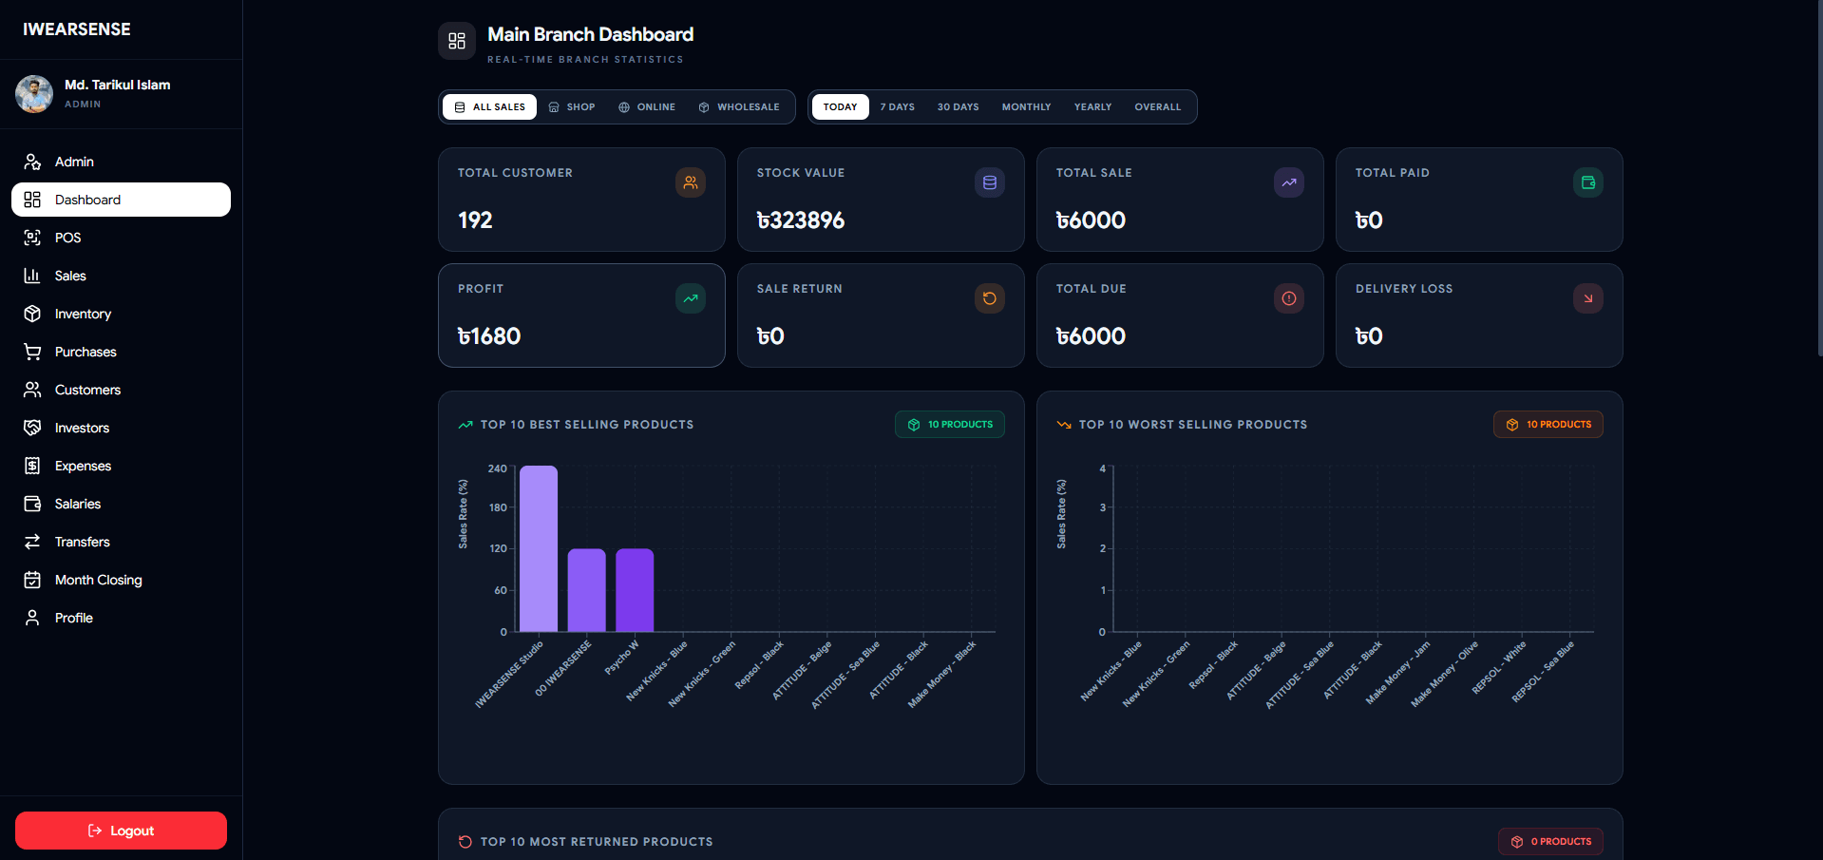
Task: Switch time range to MONTHLY
Action: pos(1026,106)
